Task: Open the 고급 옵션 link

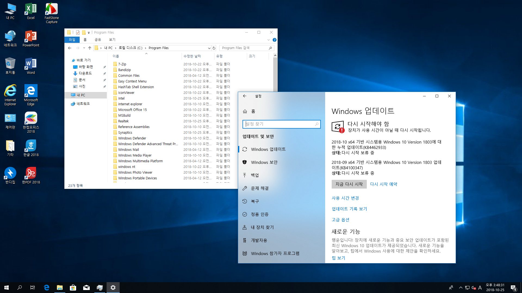Action: 340,220
